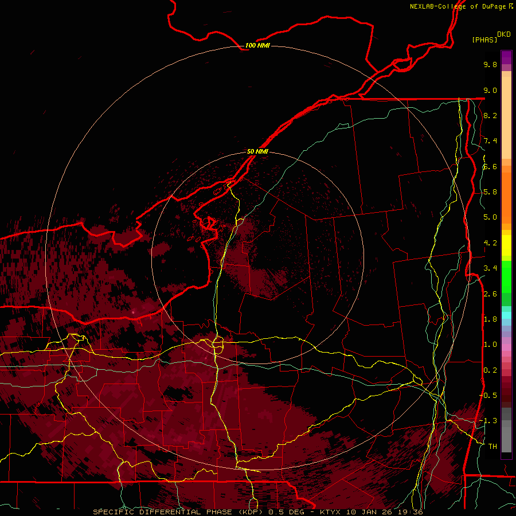The width and height of the screenshot is (516, 516).
Task: Click the NEXLAB-College of DuPage watermark text
Action: click(458, 6)
